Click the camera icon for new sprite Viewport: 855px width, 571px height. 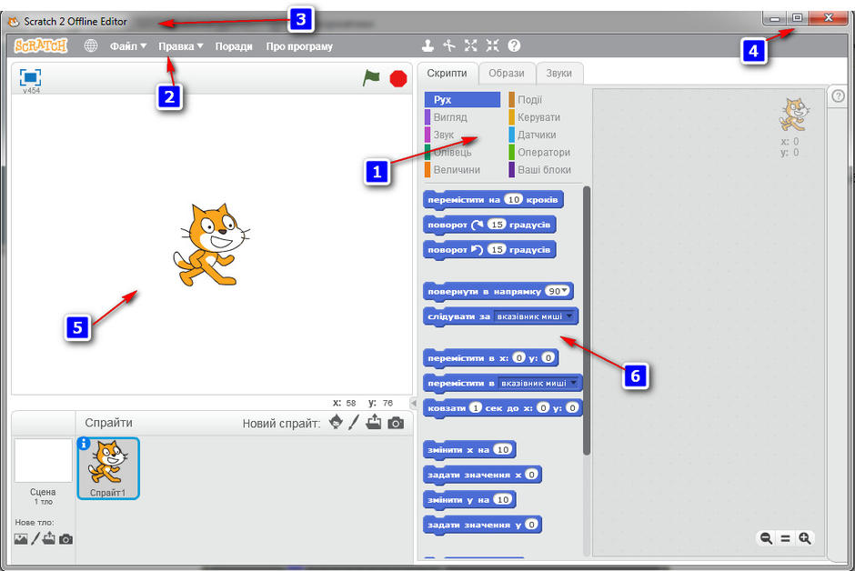[395, 422]
